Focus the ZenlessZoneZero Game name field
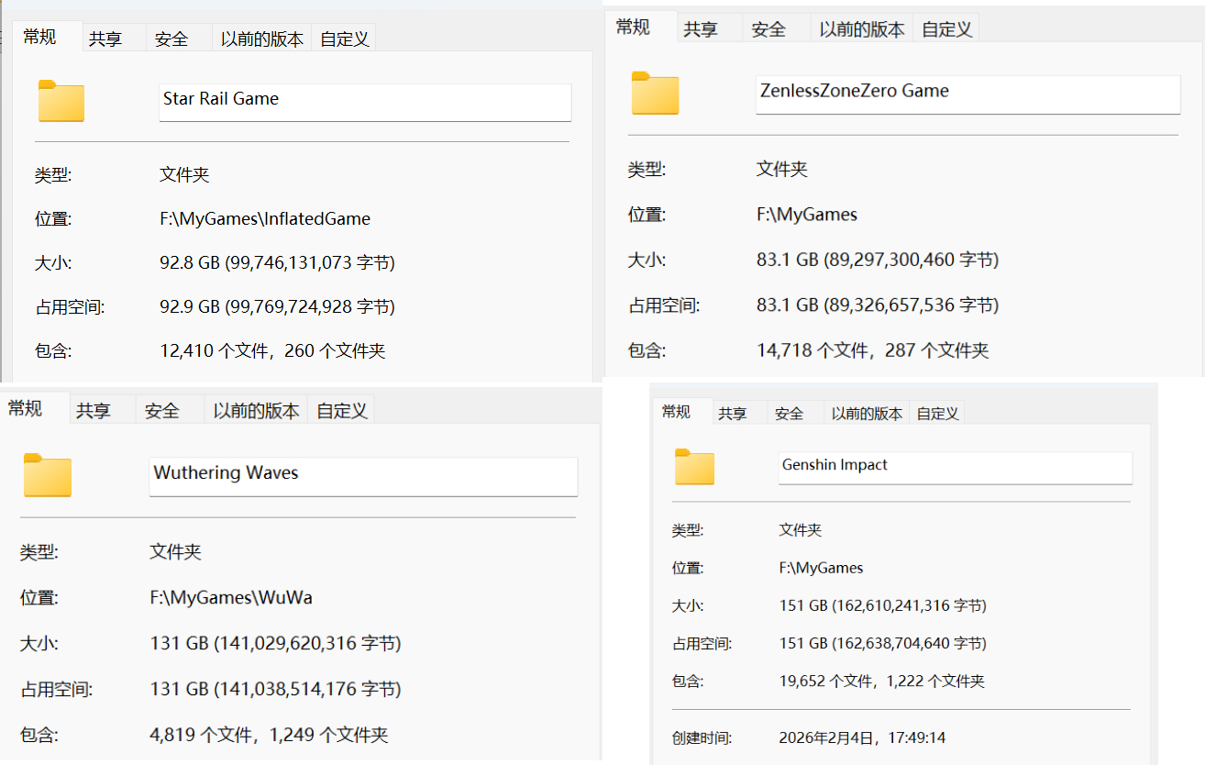This screenshot has width=1205, height=765. point(968,94)
